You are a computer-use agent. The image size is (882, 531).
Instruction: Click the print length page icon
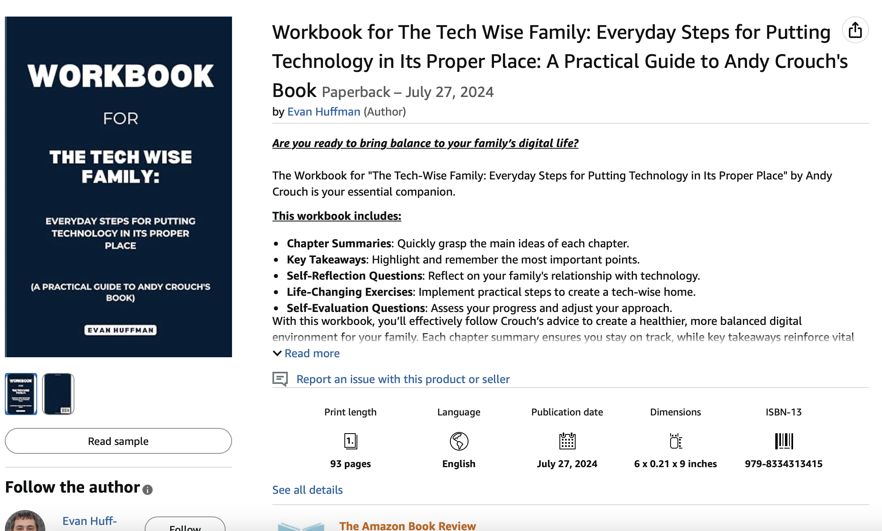[x=350, y=441]
